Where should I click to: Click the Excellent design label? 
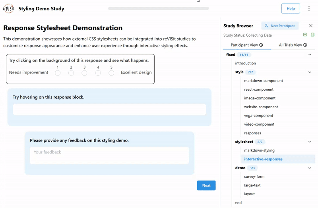click(x=136, y=72)
